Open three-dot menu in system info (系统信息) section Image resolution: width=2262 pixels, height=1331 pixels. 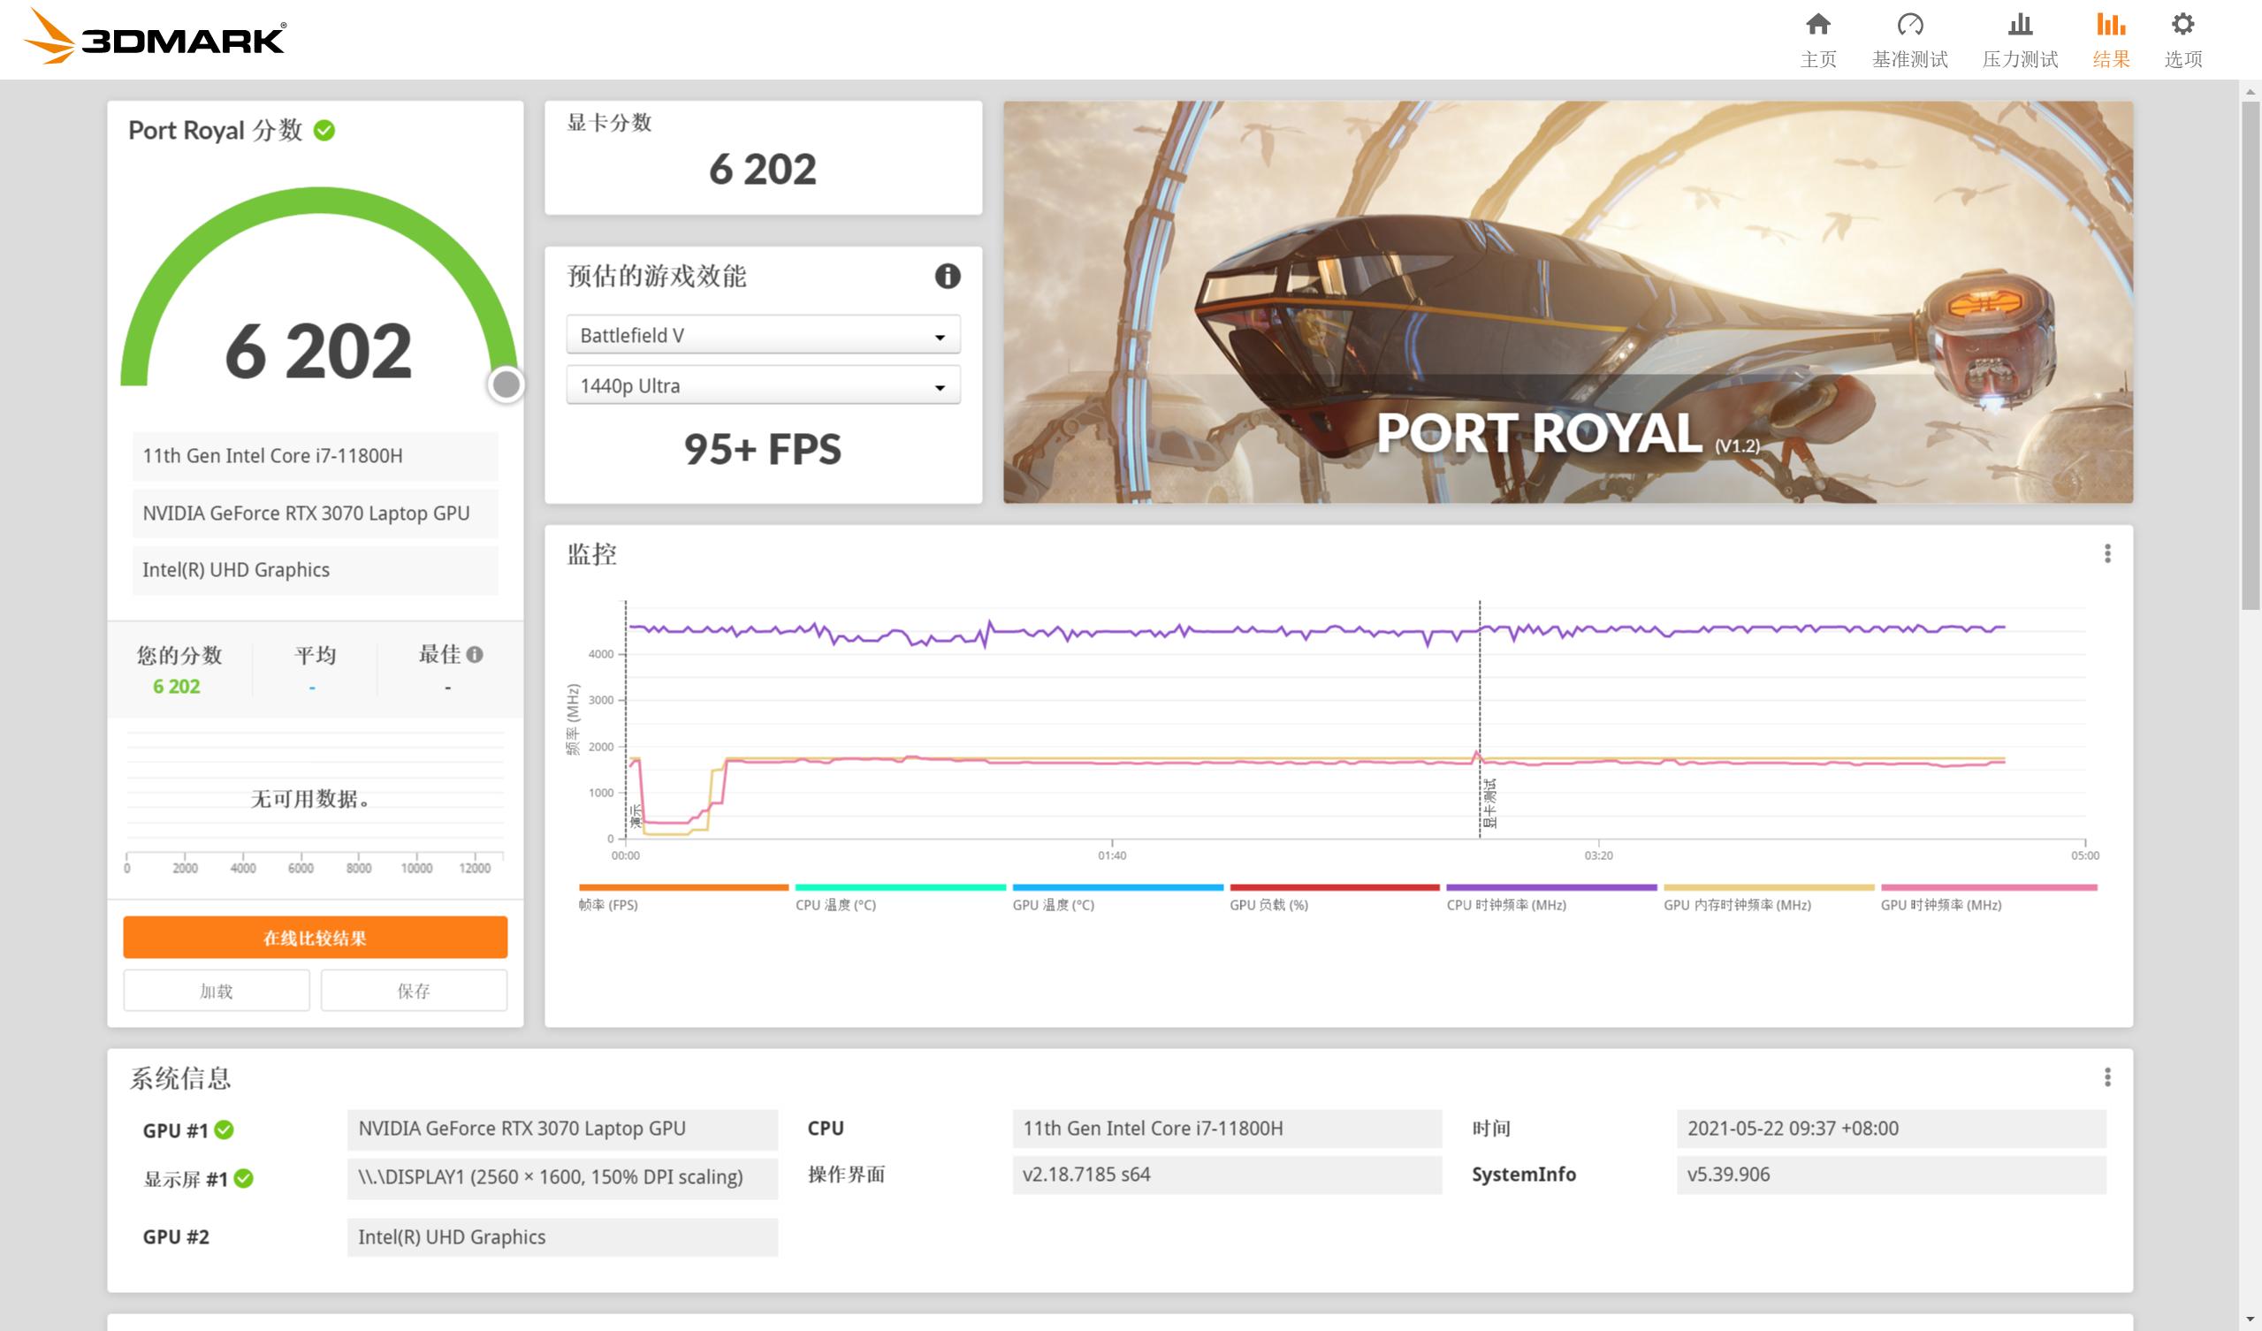tap(2106, 1077)
